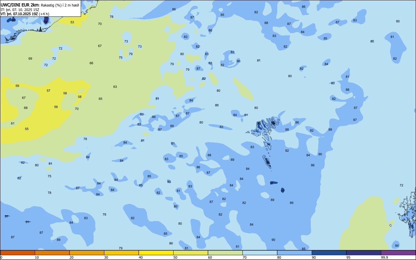Click the humidity value '66' on the map
The height and width of the screenshot is (260, 416).
point(91,63)
